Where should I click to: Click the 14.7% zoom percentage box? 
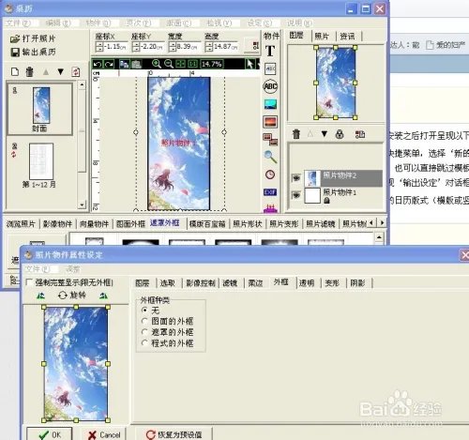click(x=212, y=64)
